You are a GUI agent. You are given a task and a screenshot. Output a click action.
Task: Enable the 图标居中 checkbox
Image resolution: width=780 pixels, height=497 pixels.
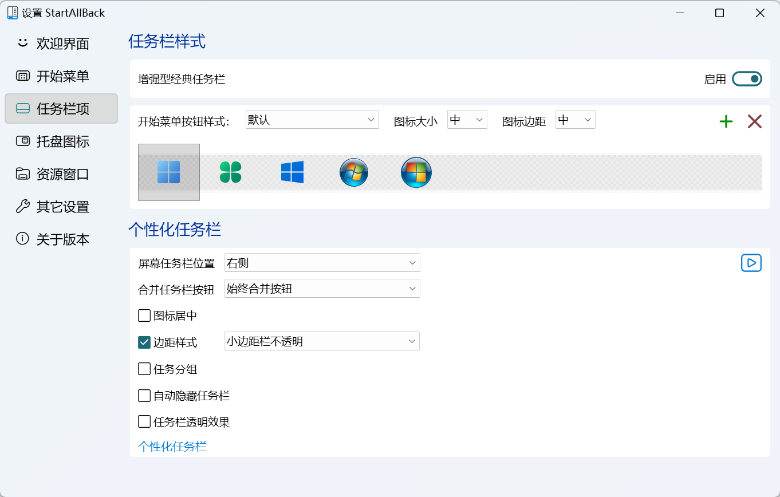pyautogui.click(x=144, y=315)
